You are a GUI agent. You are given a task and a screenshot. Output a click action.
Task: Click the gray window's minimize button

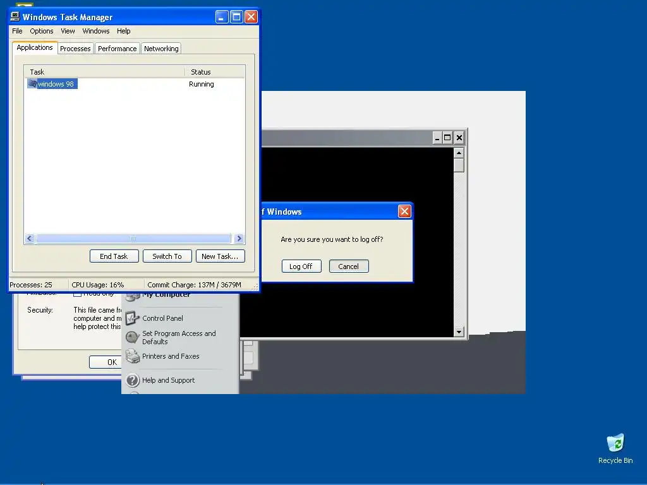[437, 138]
